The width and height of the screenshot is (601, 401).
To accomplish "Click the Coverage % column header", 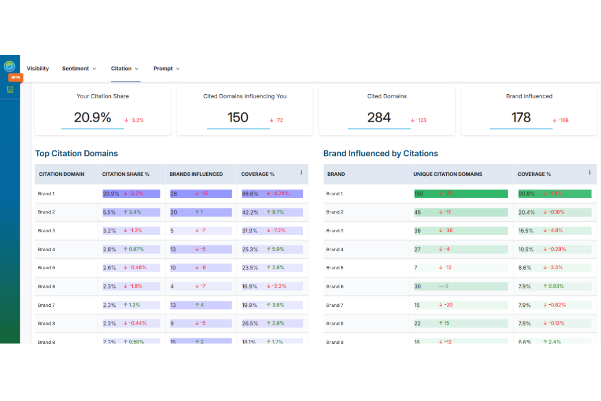I will [258, 174].
